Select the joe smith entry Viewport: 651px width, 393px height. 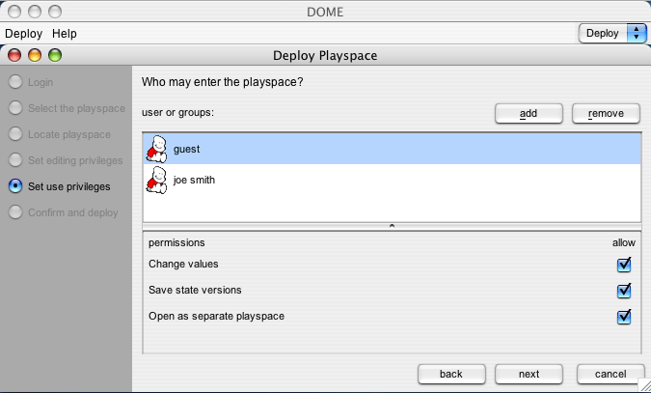[392, 180]
